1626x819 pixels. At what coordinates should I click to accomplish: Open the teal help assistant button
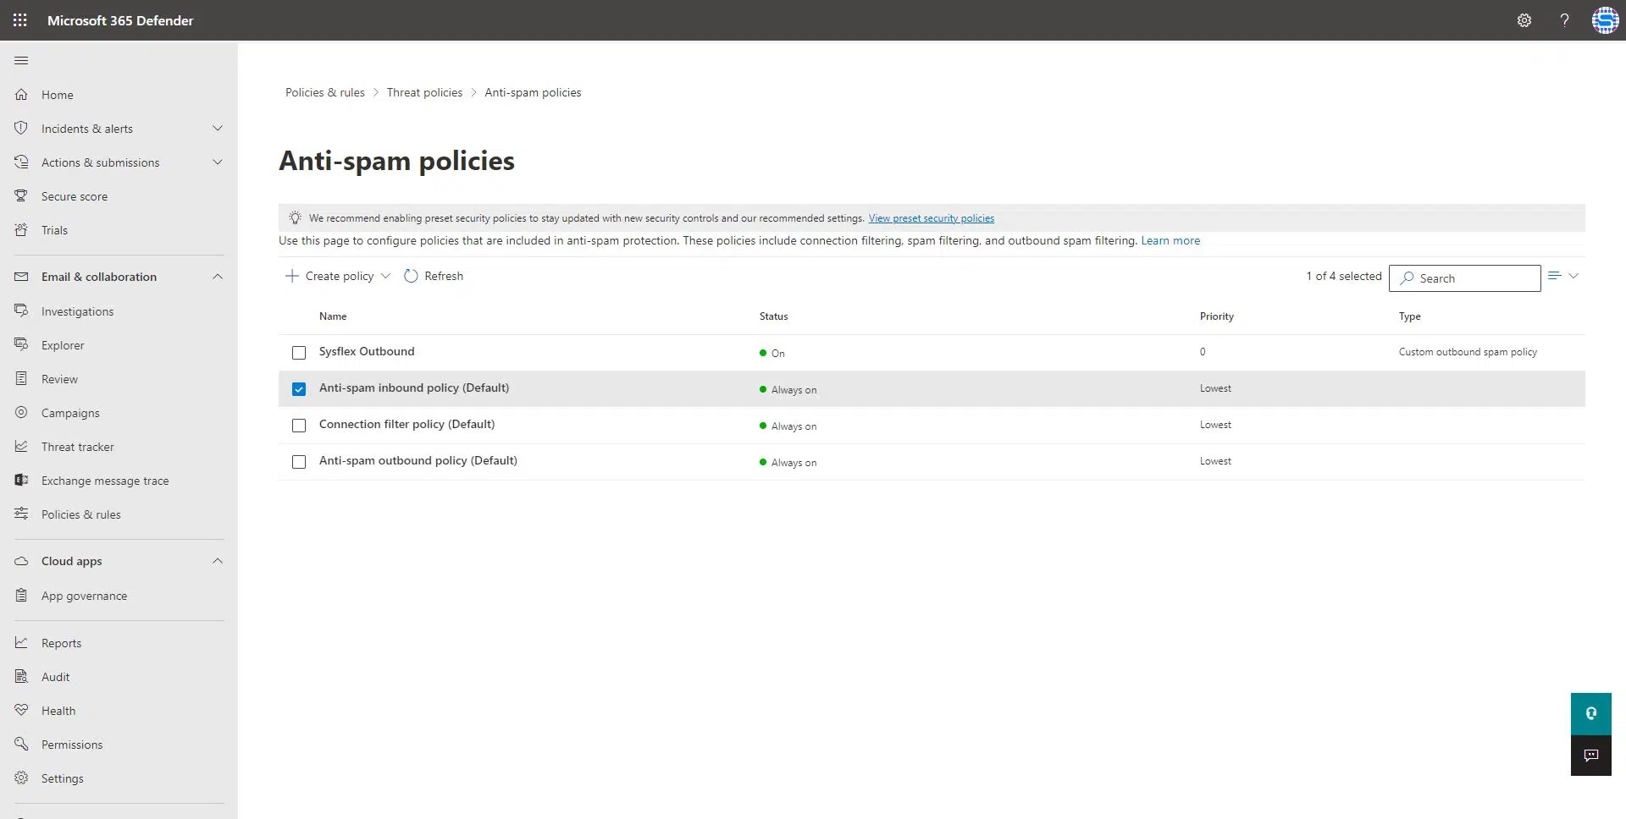coord(1590,713)
